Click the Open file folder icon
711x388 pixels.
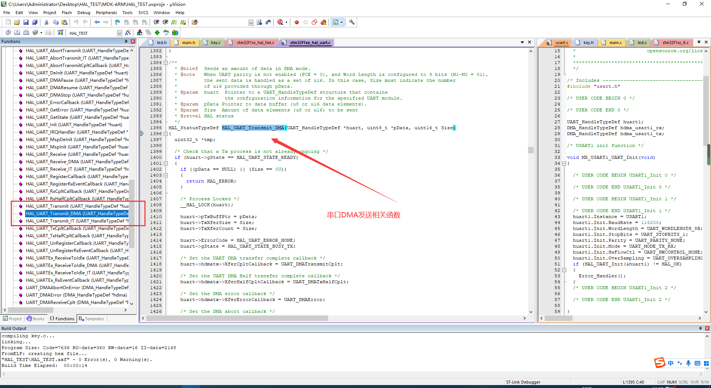(17, 22)
